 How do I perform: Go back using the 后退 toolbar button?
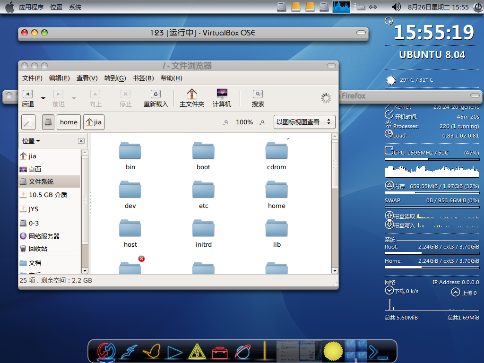[28, 98]
